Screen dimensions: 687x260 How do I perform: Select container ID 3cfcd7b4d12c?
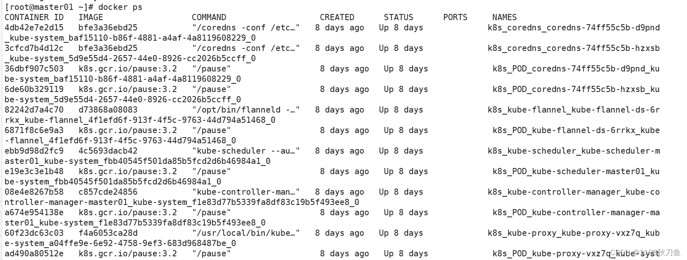point(34,48)
